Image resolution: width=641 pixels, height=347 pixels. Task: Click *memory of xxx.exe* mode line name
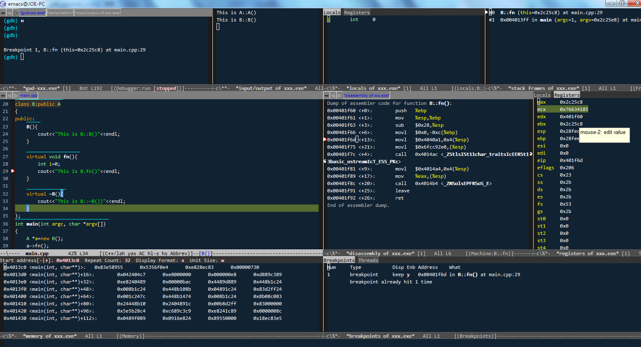(x=49, y=336)
